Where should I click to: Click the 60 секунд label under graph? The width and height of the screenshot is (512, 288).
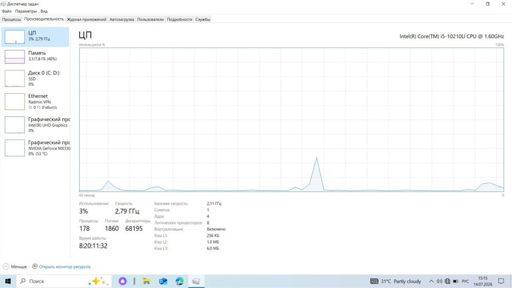point(87,195)
